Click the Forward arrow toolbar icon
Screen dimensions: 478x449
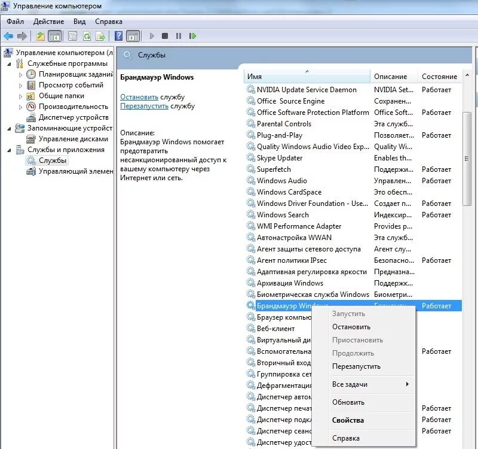pyautogui.click(x=22, y=36)
